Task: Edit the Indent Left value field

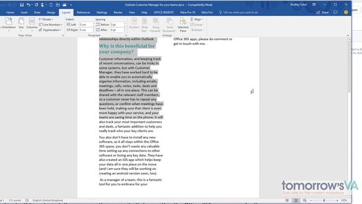Action: [85, 24]
